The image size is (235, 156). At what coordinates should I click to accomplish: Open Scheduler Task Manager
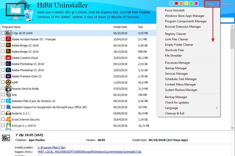(181, 79)
